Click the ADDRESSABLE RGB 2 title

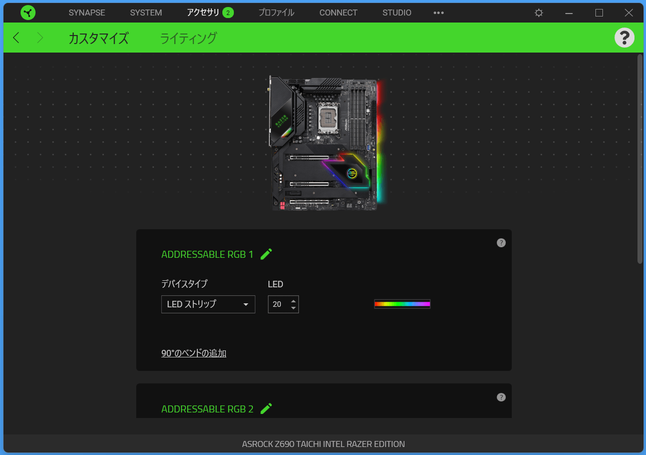(x=207, y=409)
